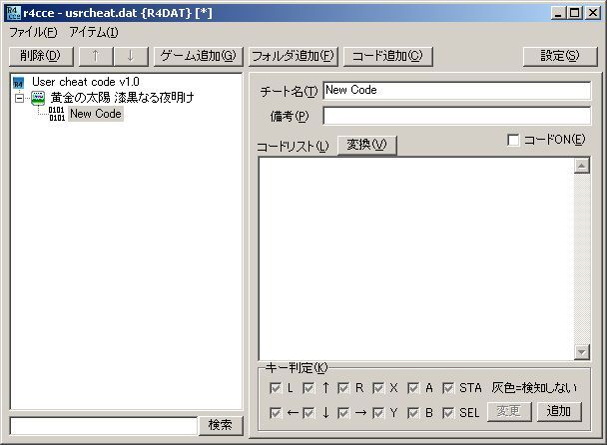
Task: Click the code list scrollbar down arrow
Action: pyautogui.click(x=582, y=352)
